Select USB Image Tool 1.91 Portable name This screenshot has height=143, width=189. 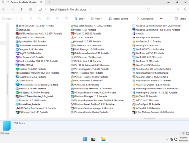(x=34, y=112)
